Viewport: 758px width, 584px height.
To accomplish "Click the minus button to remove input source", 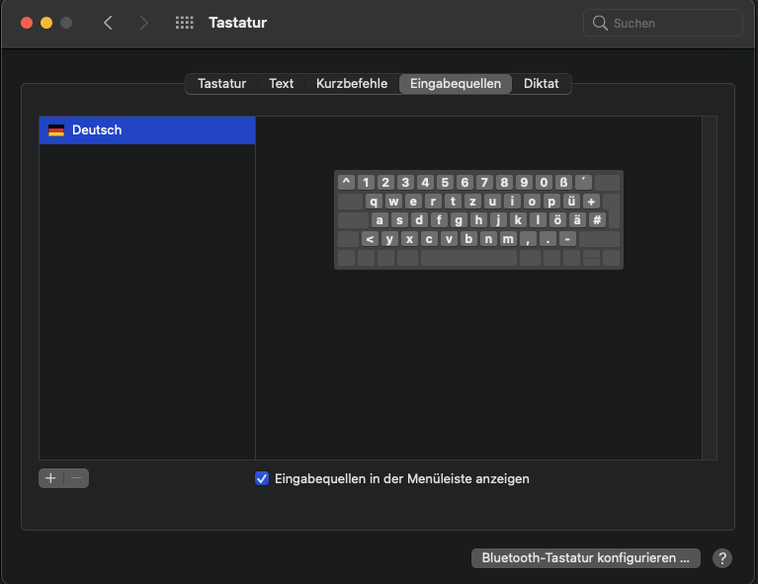I will click(x=76, y=478).
